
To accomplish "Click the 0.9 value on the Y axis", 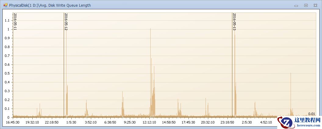I will click(7, 38).
